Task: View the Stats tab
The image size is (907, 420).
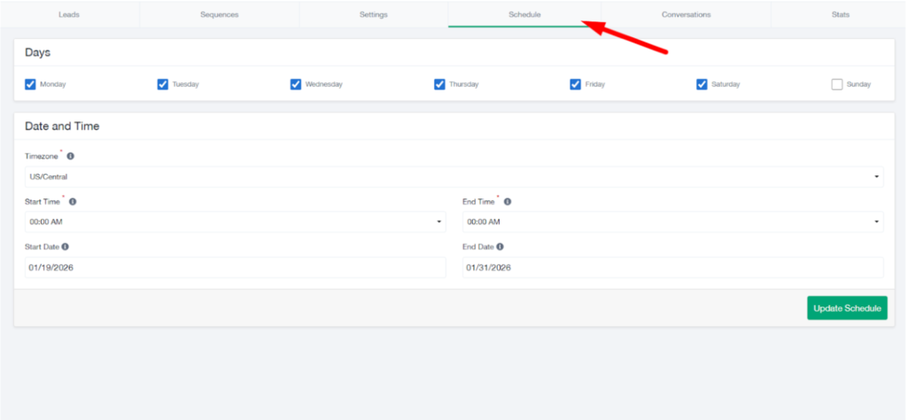Action: (840, 15)
